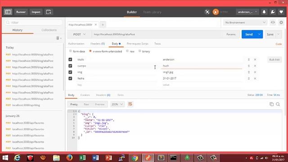The image size is (288, 162).
Task: Click the titulo row drag-handle menu icon
Action: pos(249,59)
